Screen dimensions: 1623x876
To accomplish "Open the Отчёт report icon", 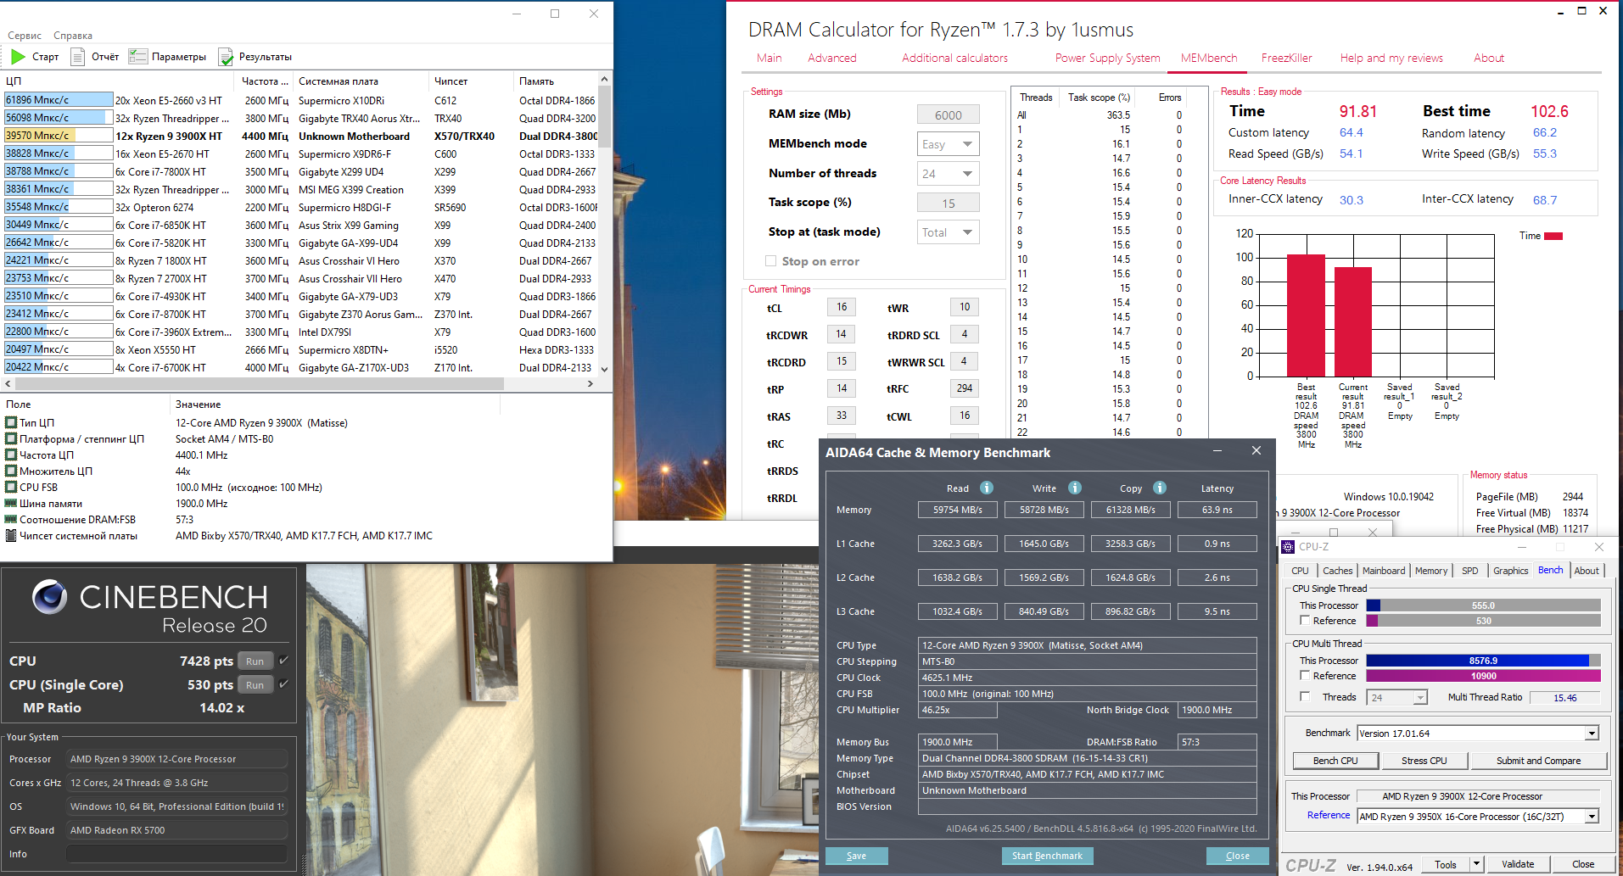I will tap(77, 57).
